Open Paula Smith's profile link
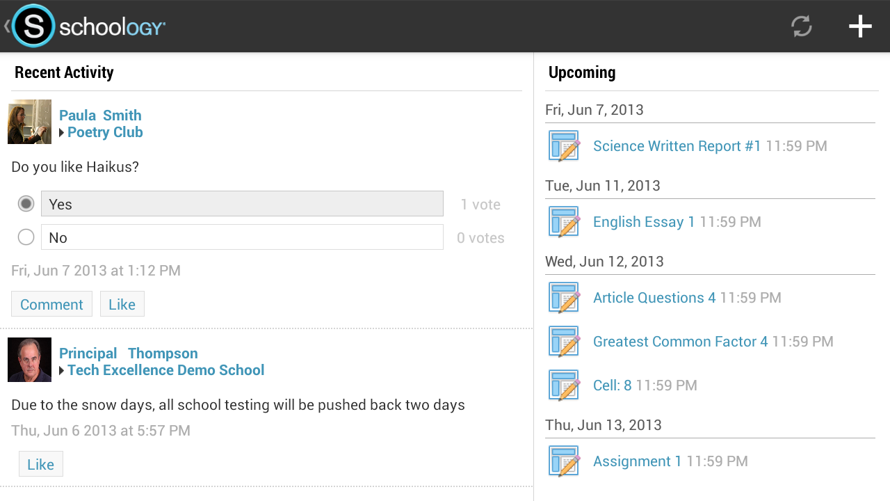The width and height of the screenshot is (890, 501). [x=100, y=115]
